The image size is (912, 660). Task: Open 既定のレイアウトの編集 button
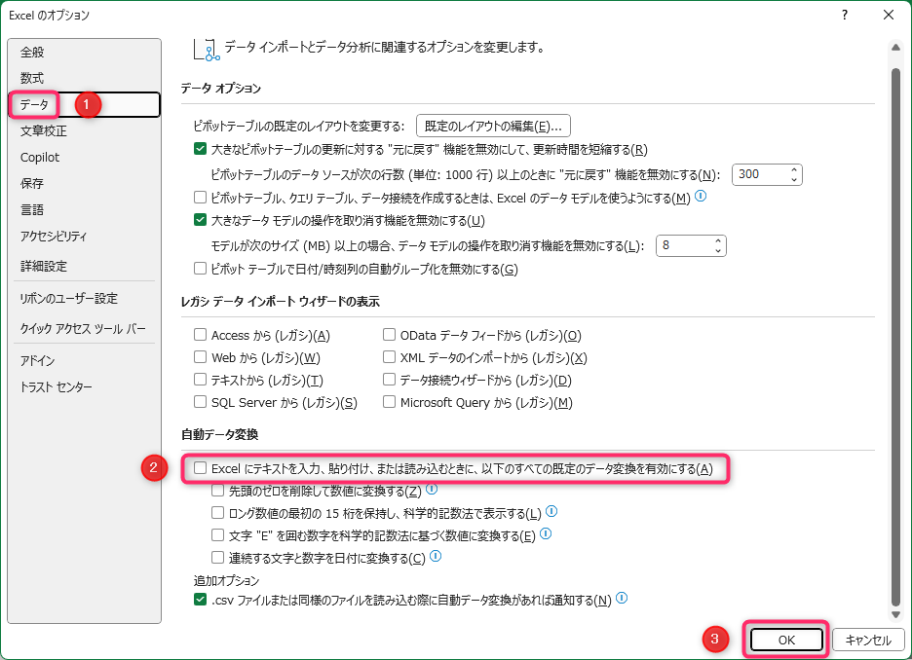[493, 126]
